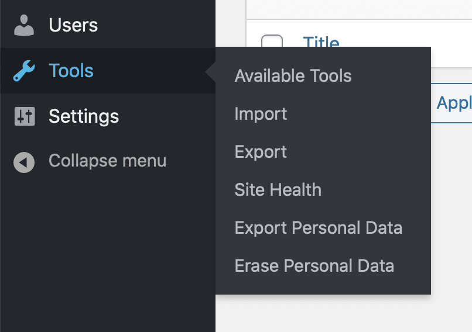472x332 pixels.
Task: Click the Users person icon
Action: tap(24, 25)
